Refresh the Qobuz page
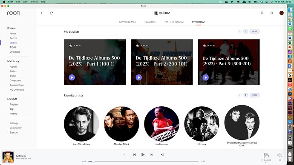This screenshot has height=165, width=294. (x=51, y=13)
